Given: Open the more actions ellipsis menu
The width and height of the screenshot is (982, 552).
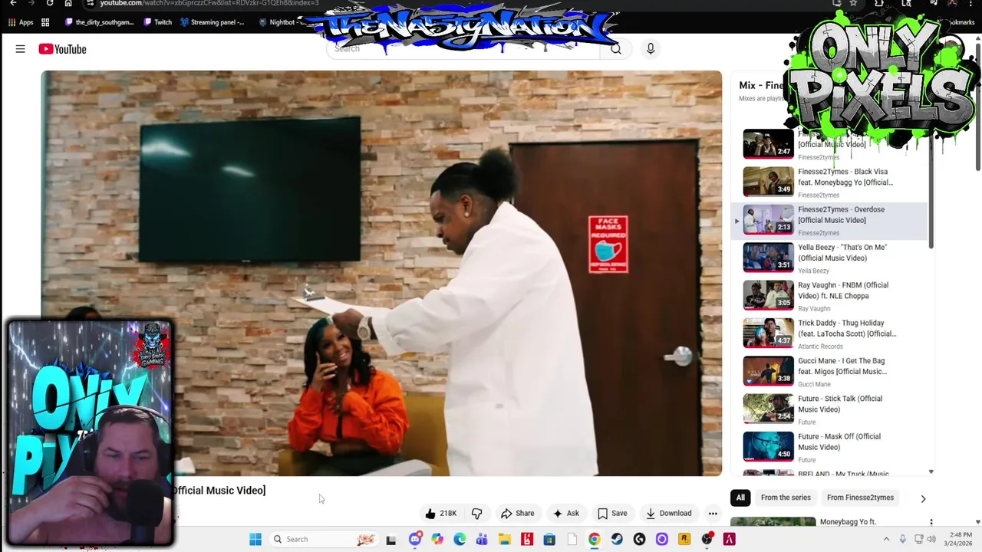Looking at the screenshot, I should [713, 513].
